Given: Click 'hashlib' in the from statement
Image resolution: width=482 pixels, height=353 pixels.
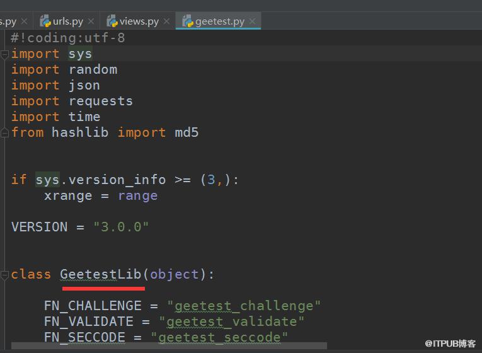Looking at the screenshot, I should click(x=80, y=132).
